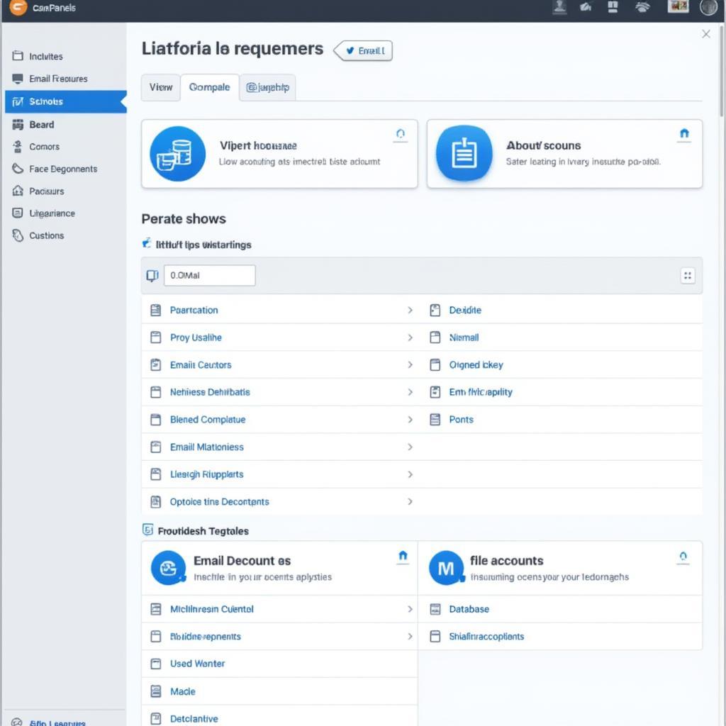Image resolution: width=726 pixels, height=726 pixels.
Task: Toggle the grid view button
Action: 688,276
